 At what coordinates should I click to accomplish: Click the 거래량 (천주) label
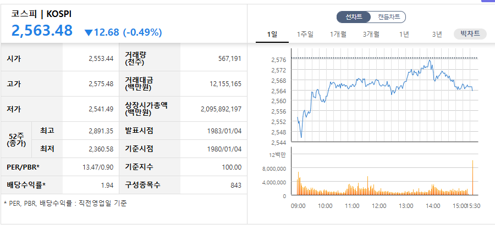(x=136, y=58)
